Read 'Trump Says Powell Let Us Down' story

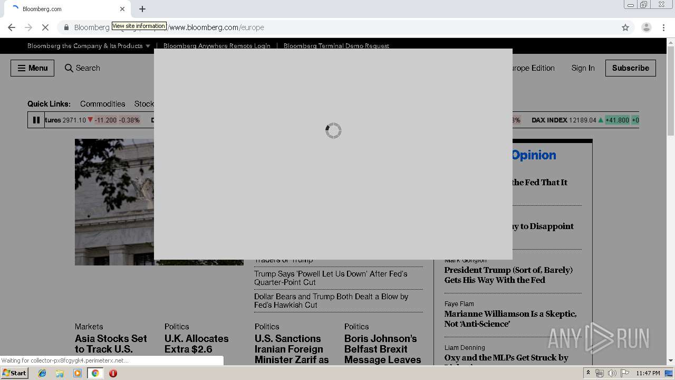[x=331, y=278]
